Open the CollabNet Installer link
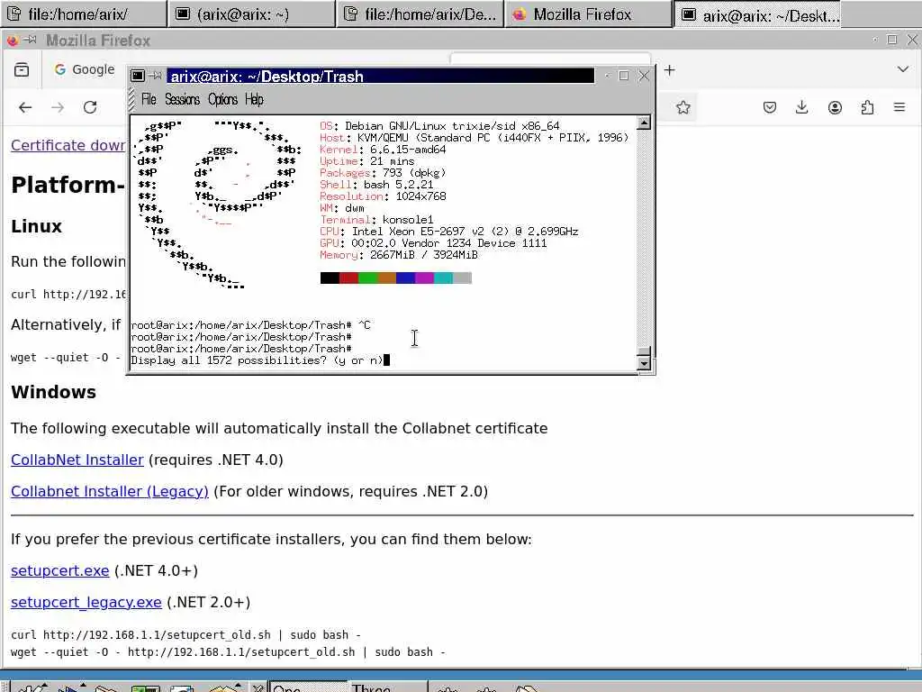Image resolution: width=922 pixels, height=692 pixels. (x=77, y=460)
